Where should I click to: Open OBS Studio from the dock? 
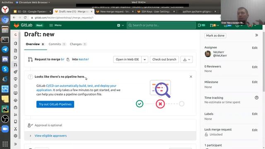coord(5,119)
